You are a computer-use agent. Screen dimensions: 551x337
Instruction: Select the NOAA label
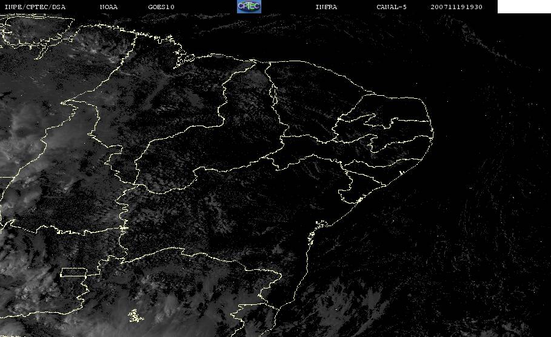109,7
